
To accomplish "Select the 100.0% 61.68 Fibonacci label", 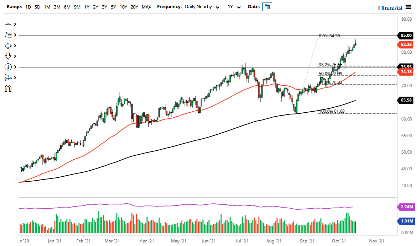I will click(x=332, y=111).
